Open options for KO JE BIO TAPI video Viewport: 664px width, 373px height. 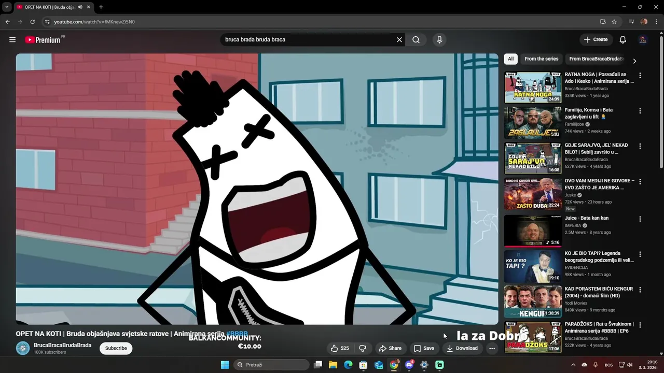pyautogui.click(x=640, y=254)
